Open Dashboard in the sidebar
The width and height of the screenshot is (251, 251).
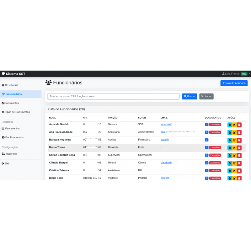pyautogui.click(x=11, y=85)
